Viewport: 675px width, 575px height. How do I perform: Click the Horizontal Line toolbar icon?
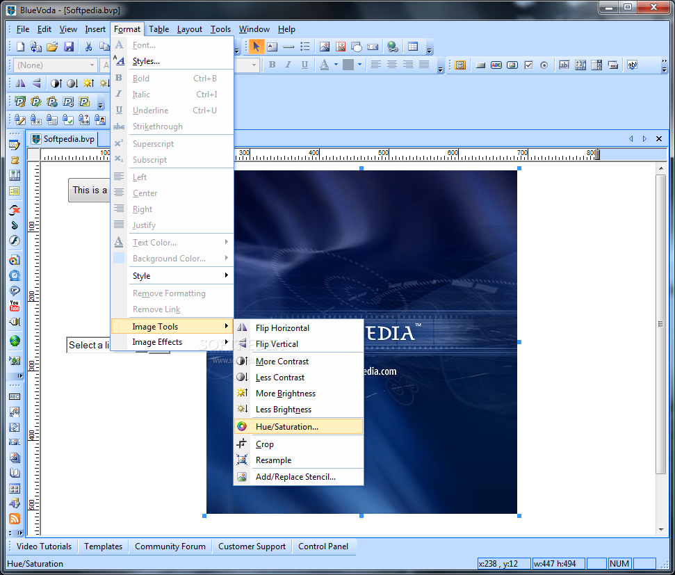[x=288, y=47]
